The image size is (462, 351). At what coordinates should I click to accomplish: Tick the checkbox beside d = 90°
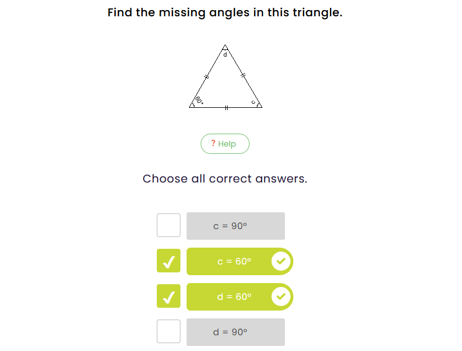tap(169, 331)
